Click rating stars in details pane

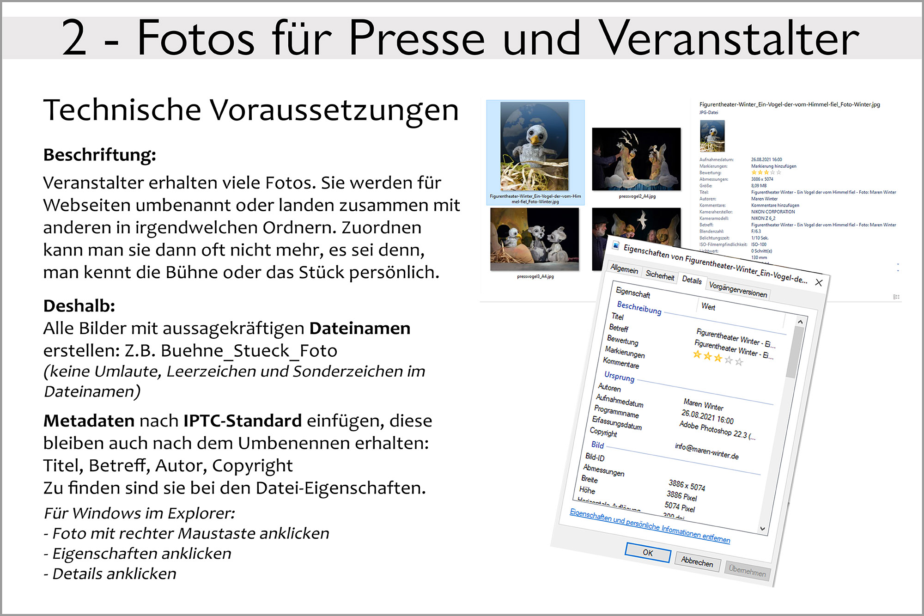coord(766,172)
